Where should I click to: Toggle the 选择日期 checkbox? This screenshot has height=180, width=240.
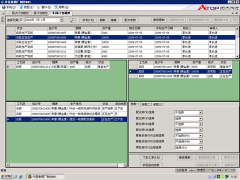[21, 20]
